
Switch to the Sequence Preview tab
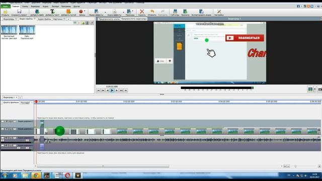click(134, 19)
